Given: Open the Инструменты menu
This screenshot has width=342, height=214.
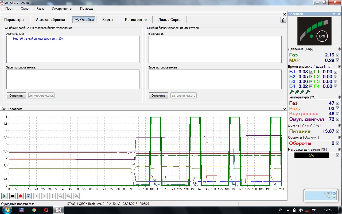Looking at the screenshot, I should (x=62, y=9).
